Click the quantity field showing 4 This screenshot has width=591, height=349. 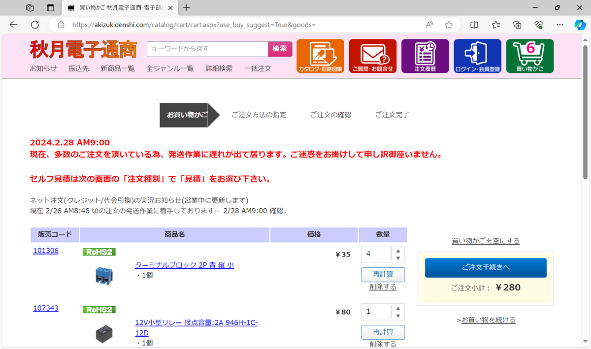pos(377,254)
